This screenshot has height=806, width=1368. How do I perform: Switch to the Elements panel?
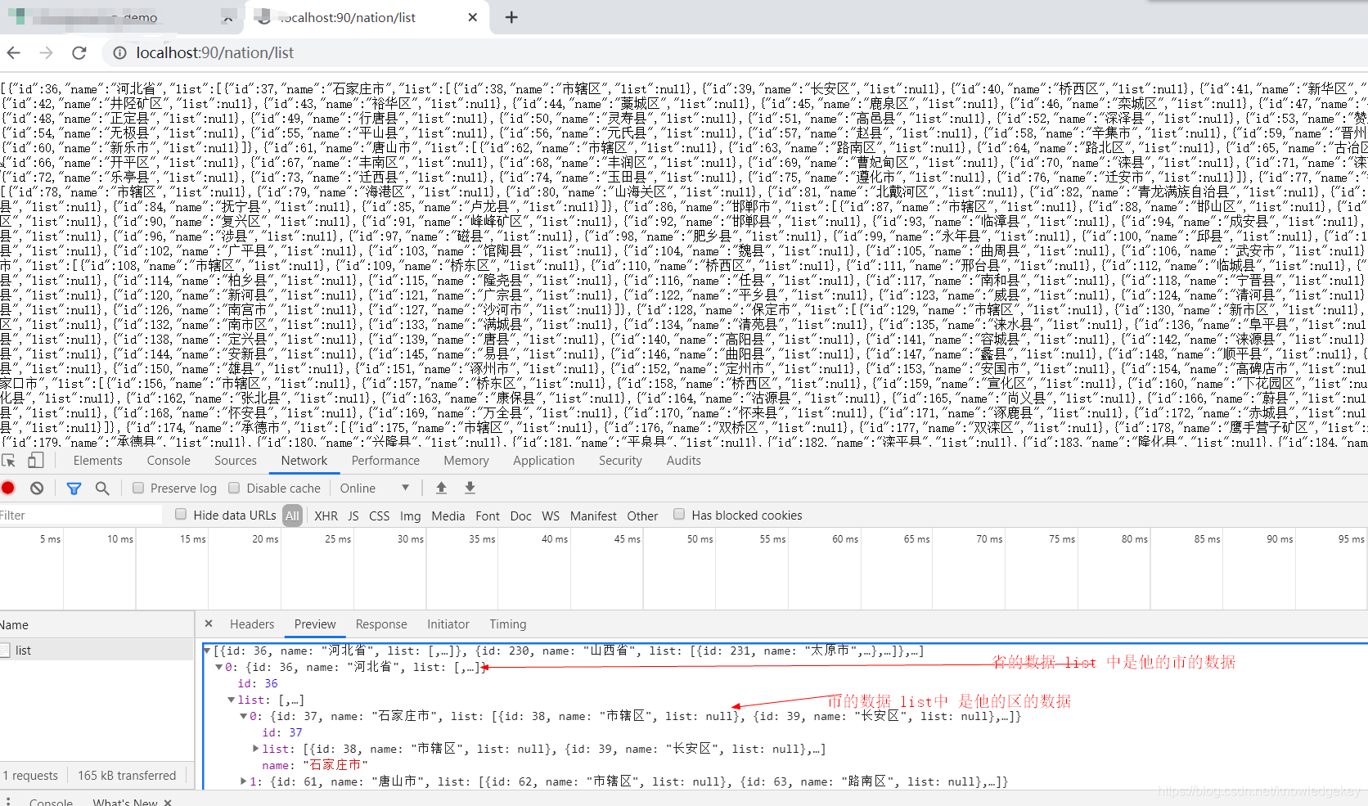(97, 461)
